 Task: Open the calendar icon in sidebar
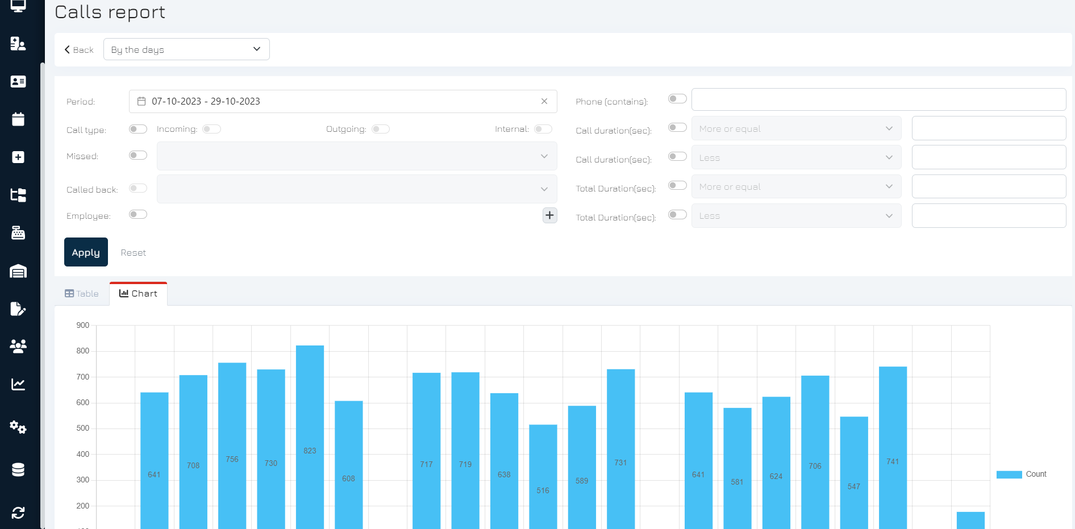click(18, 119)
